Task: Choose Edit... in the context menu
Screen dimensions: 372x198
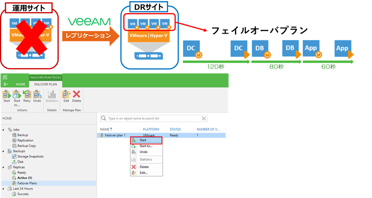Action: 146,173
